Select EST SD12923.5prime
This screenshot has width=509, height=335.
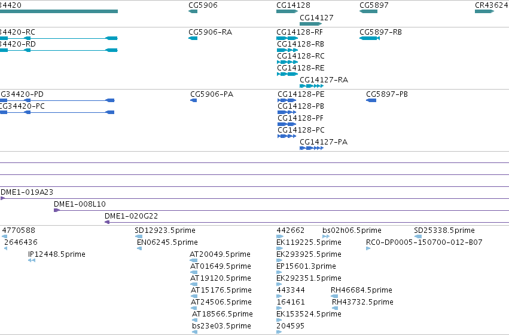(139, 236)
